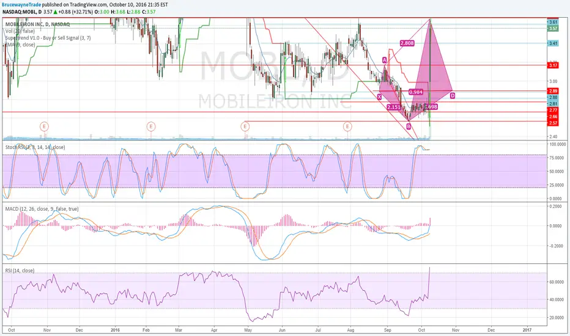This screenshot has width=570, height=336.
Task: Click the red 2.89 price level label
Action: 553,91
